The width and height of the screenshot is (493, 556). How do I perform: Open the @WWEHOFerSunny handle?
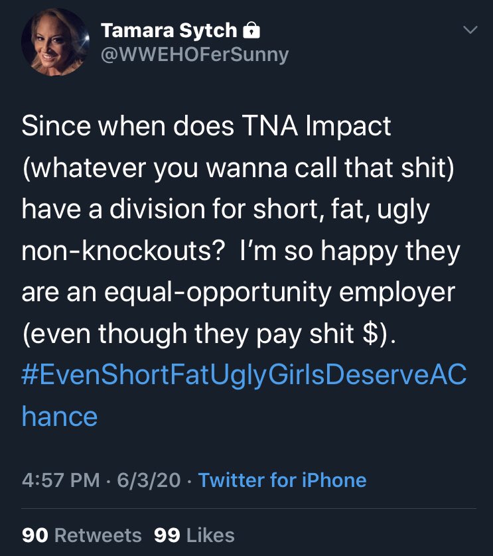point(194,54)
